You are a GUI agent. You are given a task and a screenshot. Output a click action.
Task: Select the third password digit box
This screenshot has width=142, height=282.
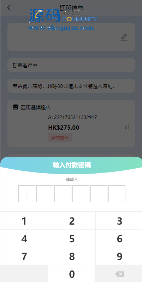tap(63, 194)
